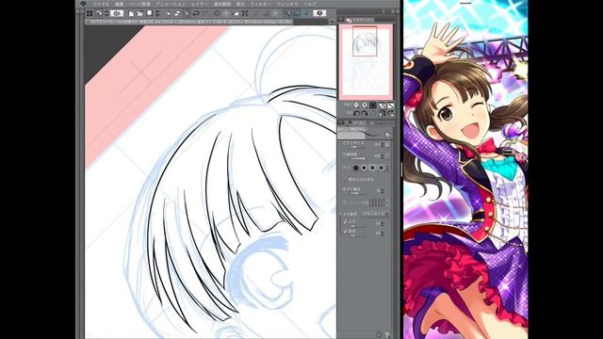This screenshot has width=603, height=339.
Task: Click Navigator fit to screen icon
Action: click(382, 105)
